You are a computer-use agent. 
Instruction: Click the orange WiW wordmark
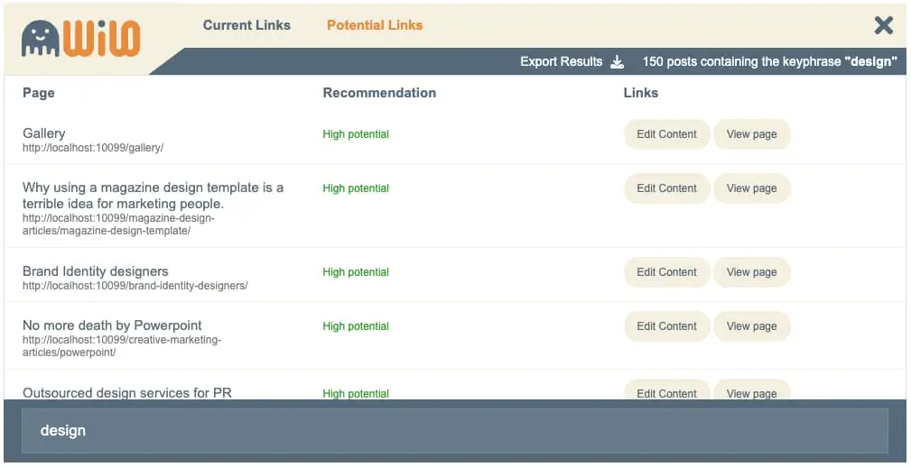[102, 38]
